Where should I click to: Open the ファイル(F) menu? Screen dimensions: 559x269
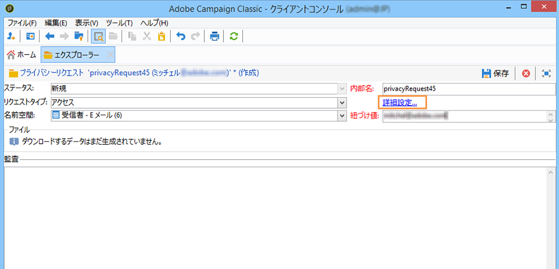click(x=22, y=23)
